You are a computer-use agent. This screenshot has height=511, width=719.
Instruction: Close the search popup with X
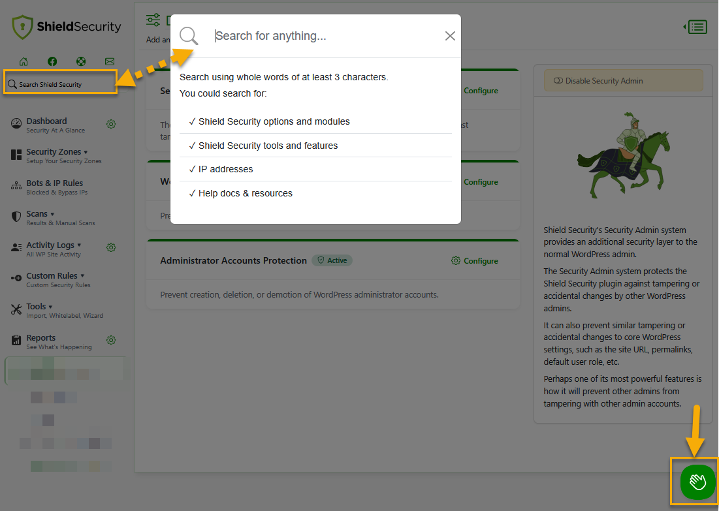coord(450,36)
